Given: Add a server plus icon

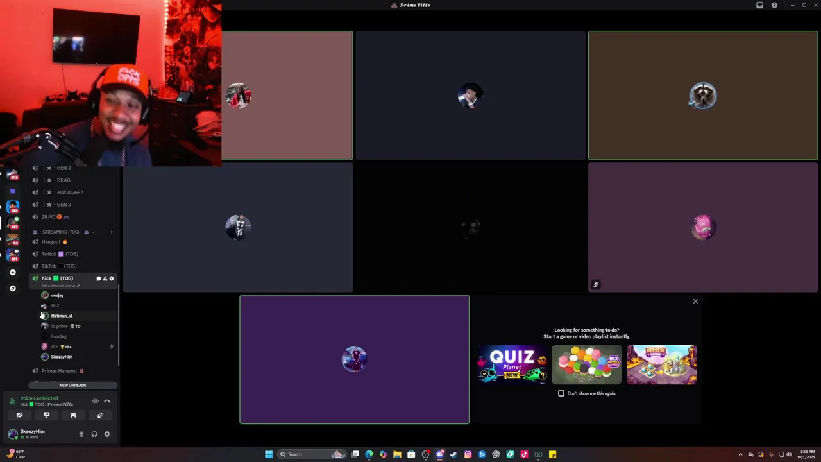Looking at the screenshot, I should 12,272.
